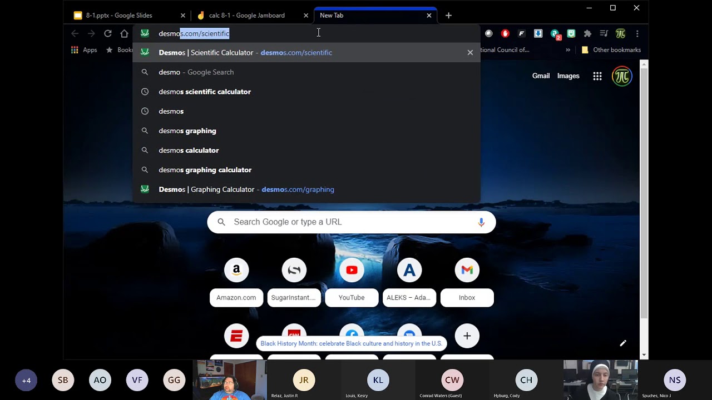
Task: Open the black F extension icon
Action: (521, 33)
